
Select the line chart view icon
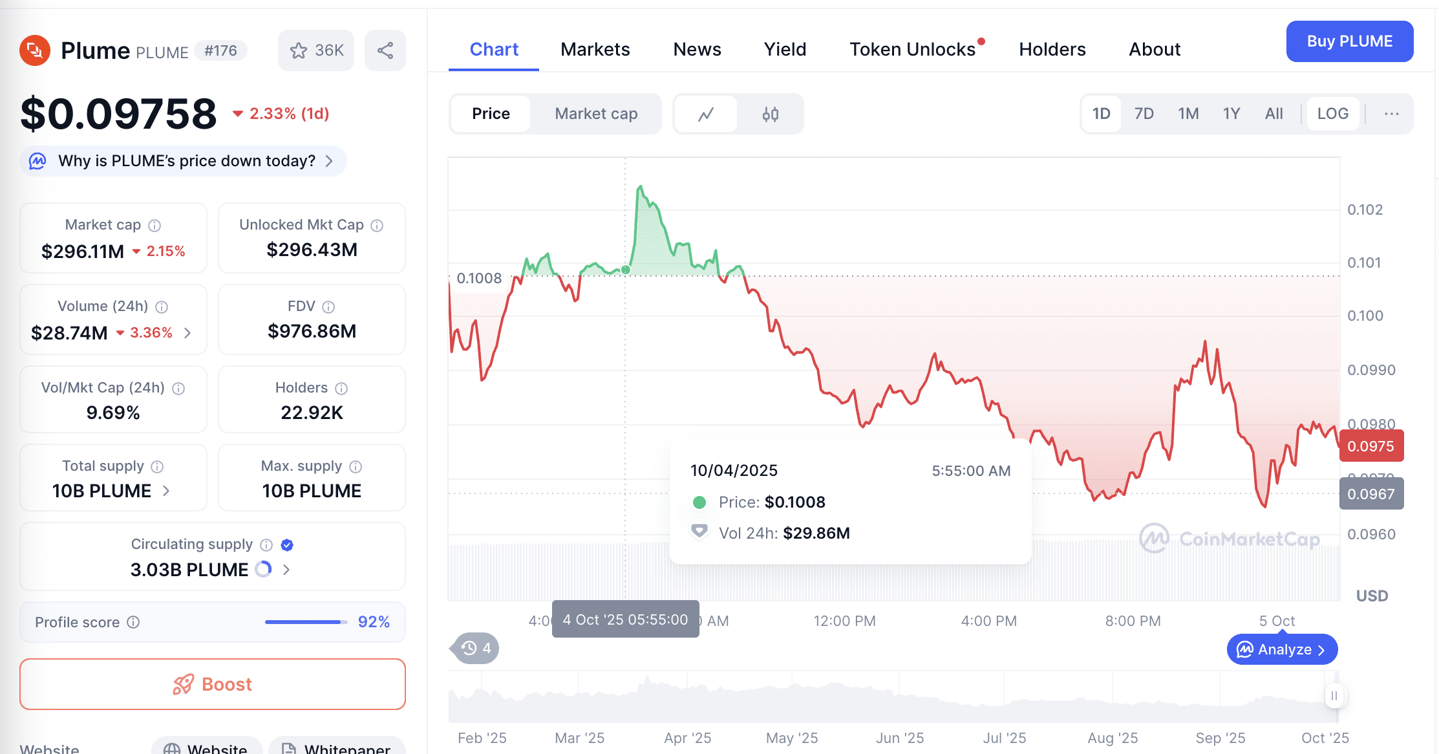pyautogui.click(x=706, y=114)
